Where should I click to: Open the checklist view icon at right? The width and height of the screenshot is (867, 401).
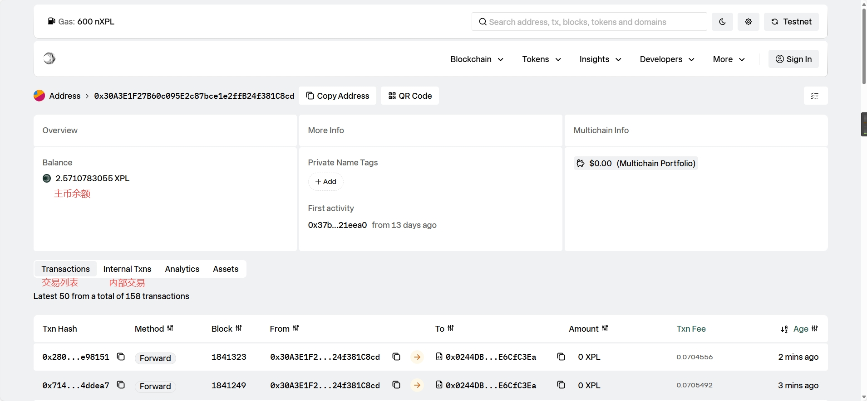click(815, 96)
